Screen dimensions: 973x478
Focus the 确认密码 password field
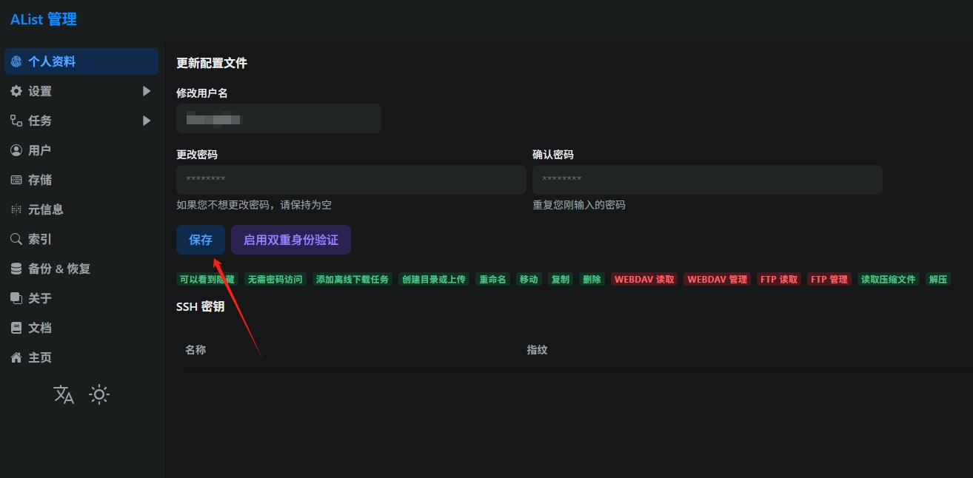[707, 180]
